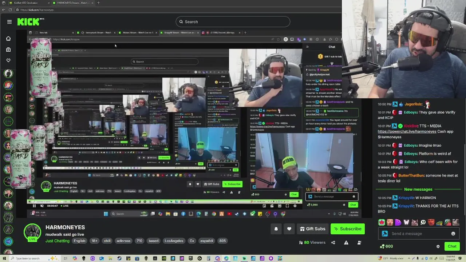Toggle the notification bell for HARMONEYES
Image resolution: width=466 pixels, height=262 pixels.
(276, 229)
